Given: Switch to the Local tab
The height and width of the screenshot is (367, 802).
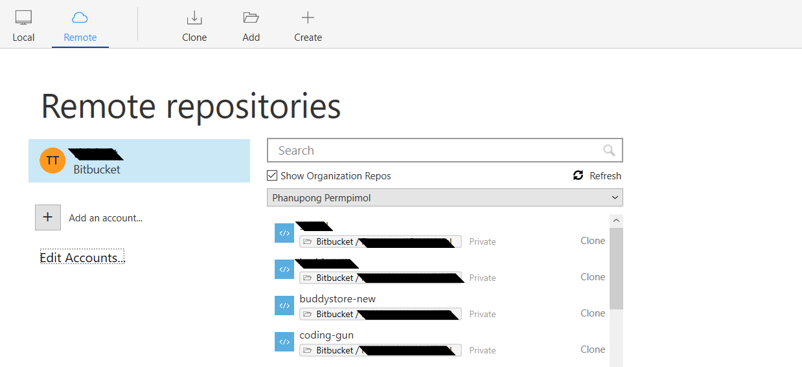Looking at the screenshot, I should [x=23, y=26].
